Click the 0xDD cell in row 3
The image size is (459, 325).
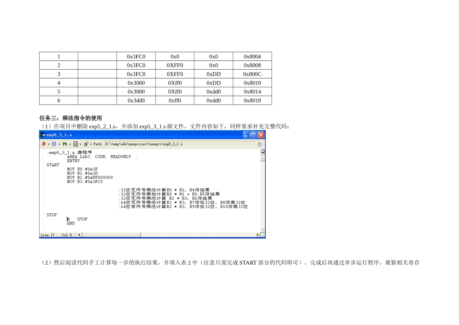pyautogui.click(x=214, y=74)
